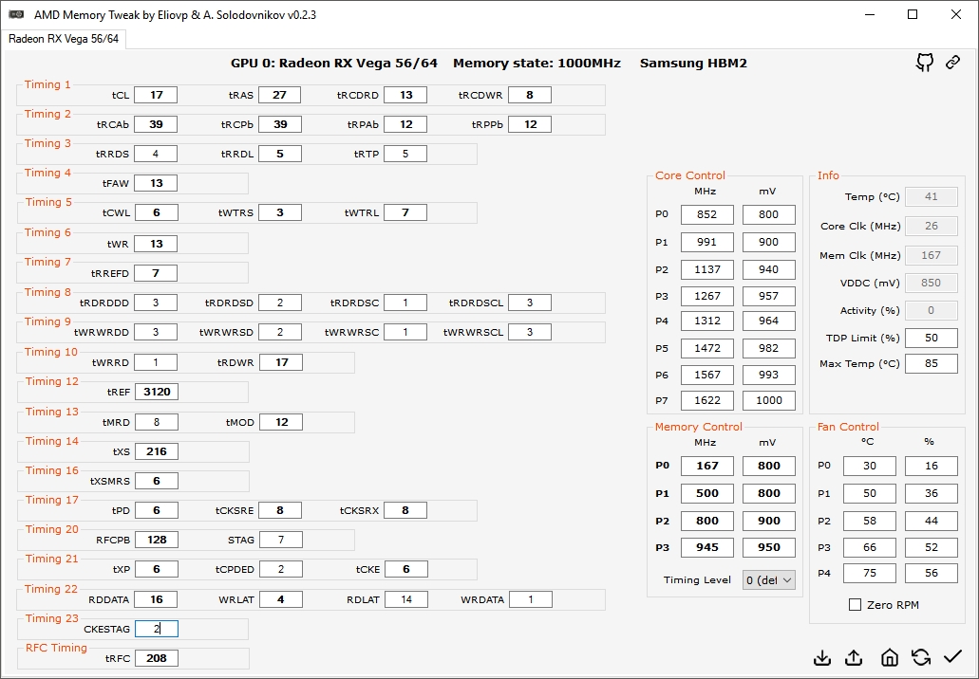
Task: Edit the tXSMRS value
Action: (156, 481)
